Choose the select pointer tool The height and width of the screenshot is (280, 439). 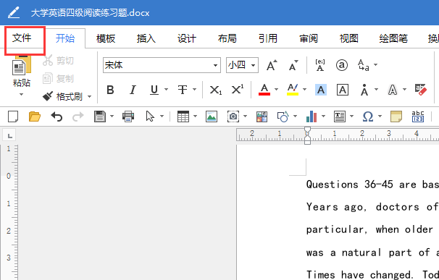[x=150, y=116]
